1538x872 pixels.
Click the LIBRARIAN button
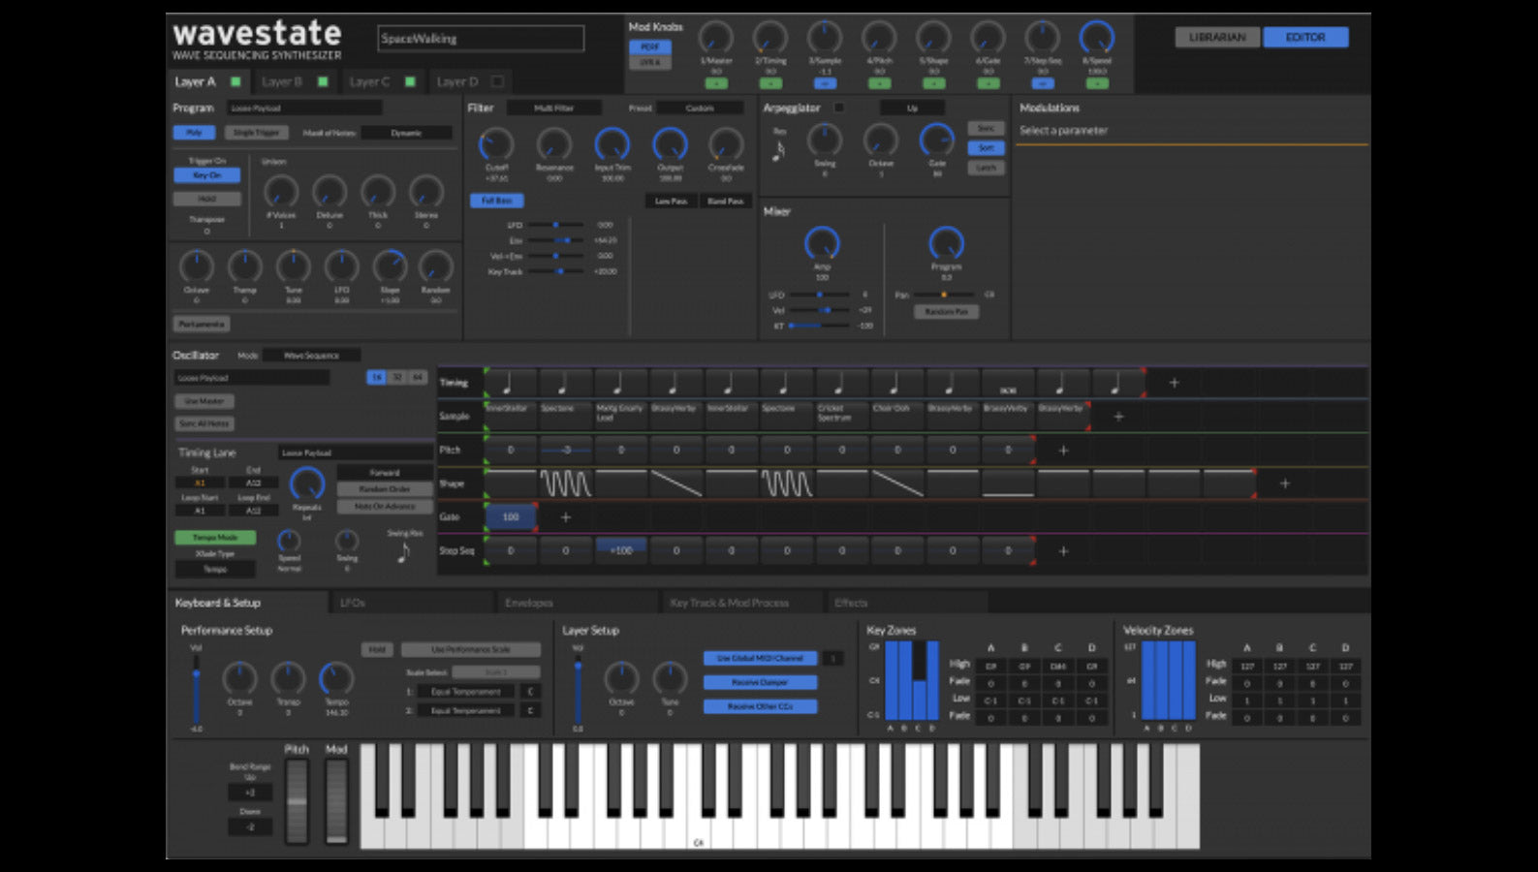pyautogui.click(x=1217, y=37)
